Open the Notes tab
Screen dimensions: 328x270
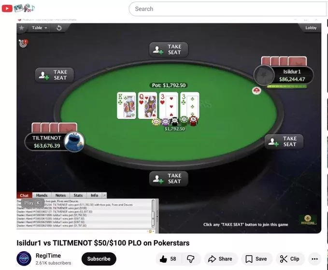click(60, 195)
